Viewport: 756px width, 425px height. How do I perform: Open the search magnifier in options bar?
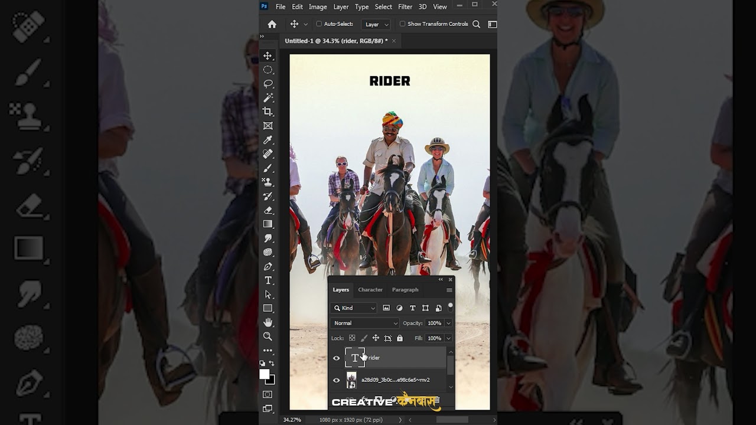pyautogui.click(x=476, y=24)
